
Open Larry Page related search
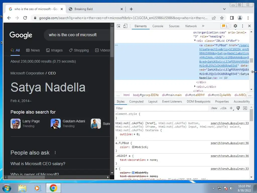click(x=25, y=124)
